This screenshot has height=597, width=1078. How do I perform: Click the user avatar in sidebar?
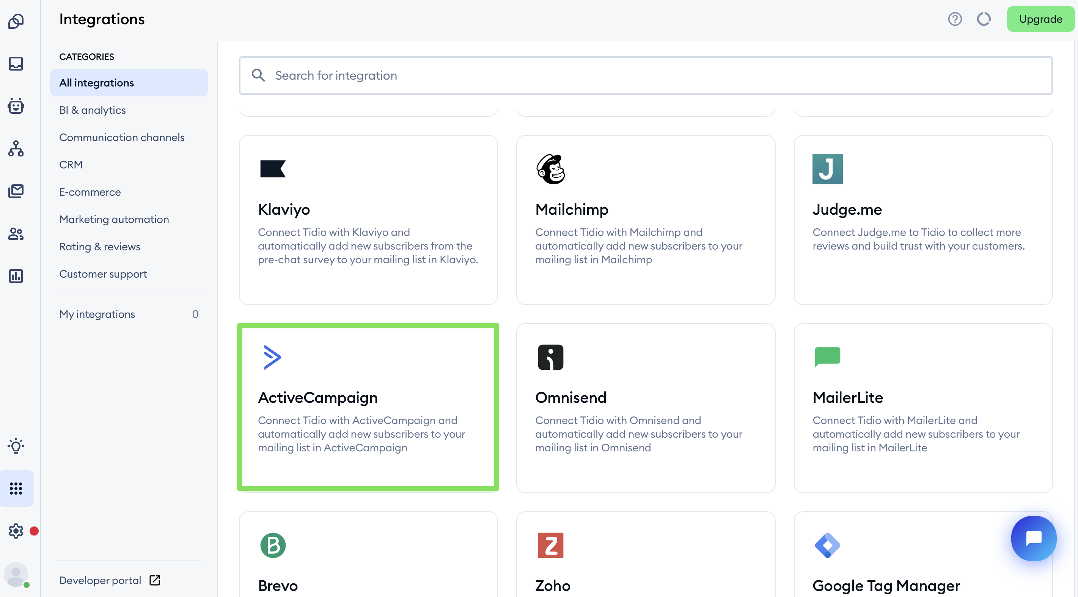coord(16,574)
